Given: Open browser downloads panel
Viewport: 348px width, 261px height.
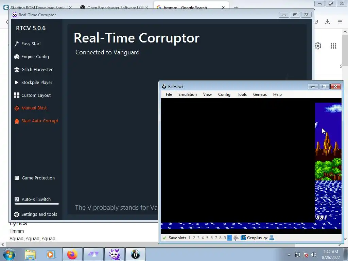Looking at the screenshot, I should 327,22.
